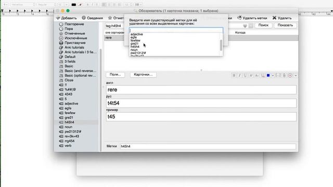Select the !! tag in sidebar
The height and width of the screenshot is (187, 333).
click(x=63, y=85)
